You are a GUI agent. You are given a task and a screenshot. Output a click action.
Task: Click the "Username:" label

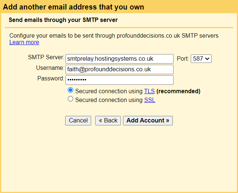(50, 68)
